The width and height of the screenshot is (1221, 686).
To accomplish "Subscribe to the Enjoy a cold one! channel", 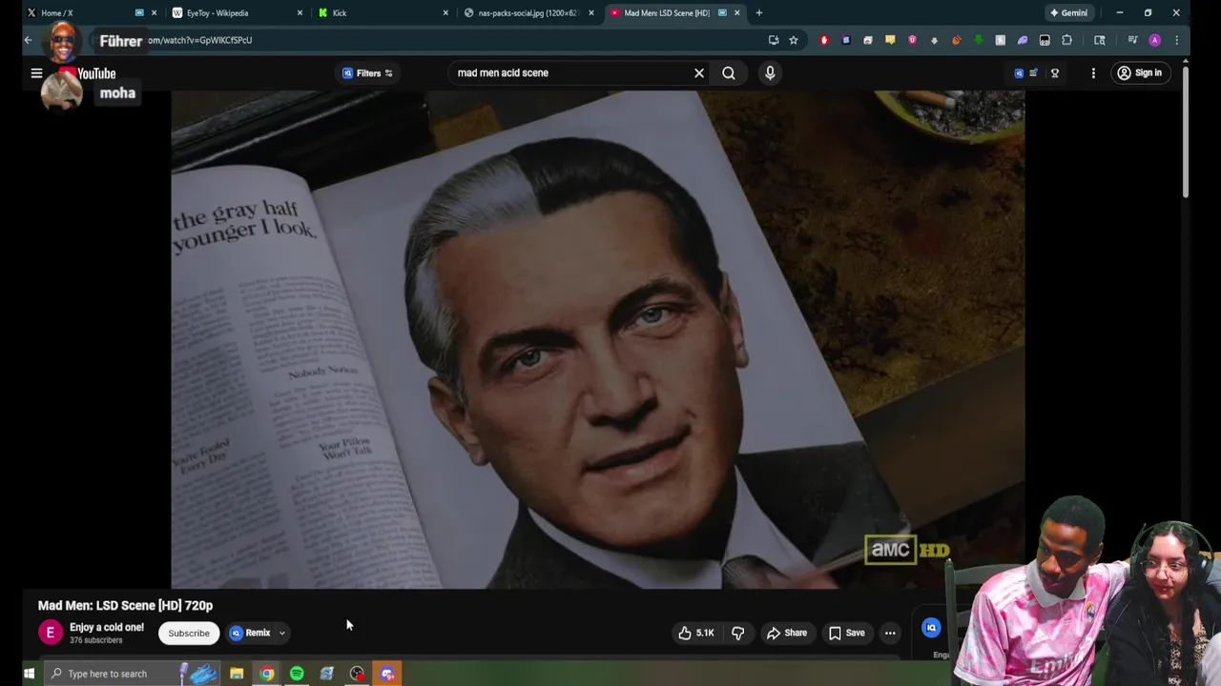I will (189, 633).
